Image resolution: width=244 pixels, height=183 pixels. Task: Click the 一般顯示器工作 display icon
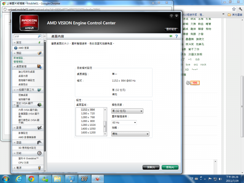point(39,90)
